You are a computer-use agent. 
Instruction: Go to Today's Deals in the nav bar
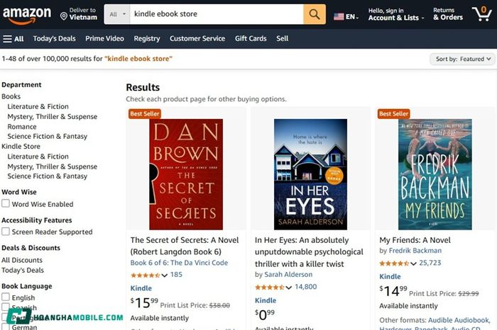pos(55,38)
